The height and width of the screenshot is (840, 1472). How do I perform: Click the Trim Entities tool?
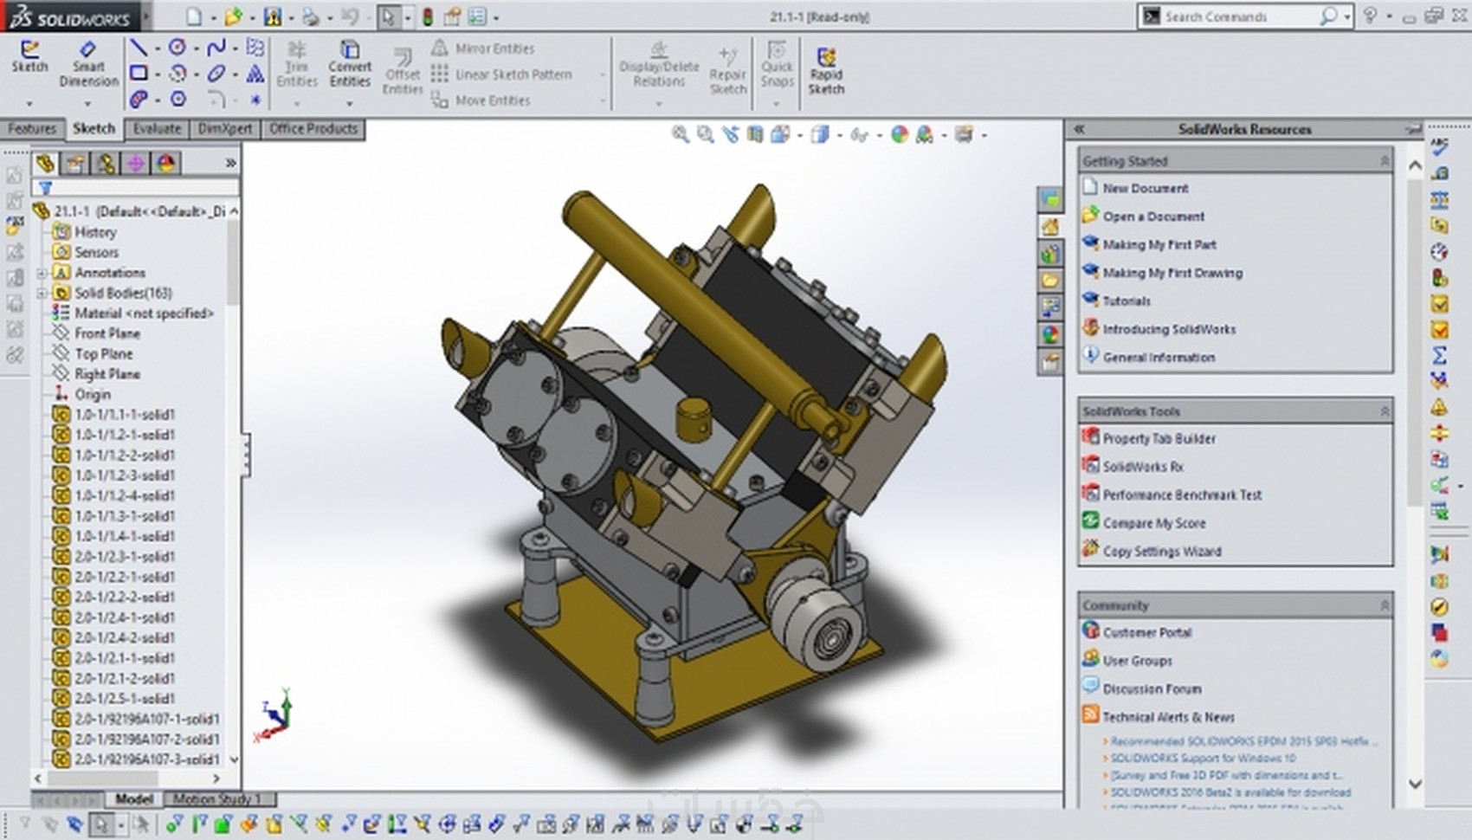[x=297, y=64]
